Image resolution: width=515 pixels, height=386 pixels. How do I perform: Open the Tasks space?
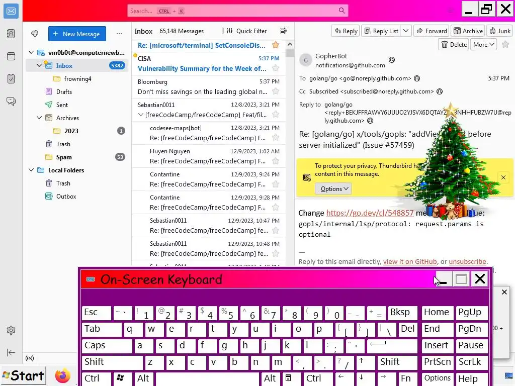(x=11, y=78)
